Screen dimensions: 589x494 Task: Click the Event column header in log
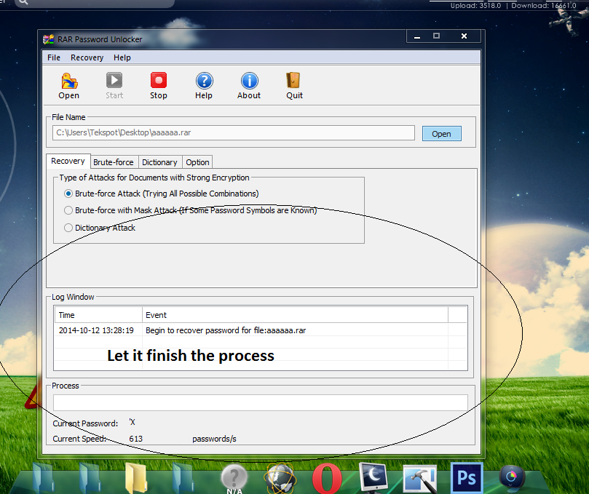296,315
